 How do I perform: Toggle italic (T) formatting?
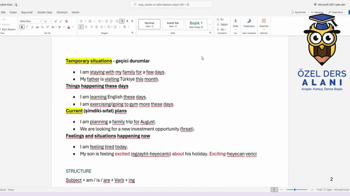[x=27, y=27]
